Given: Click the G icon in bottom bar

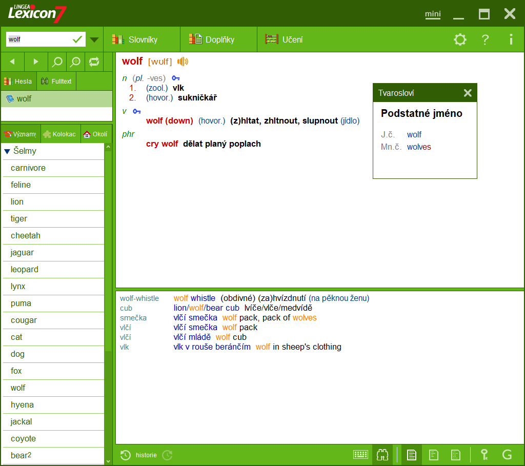Looking at the screenshot, I should point(507,455).
